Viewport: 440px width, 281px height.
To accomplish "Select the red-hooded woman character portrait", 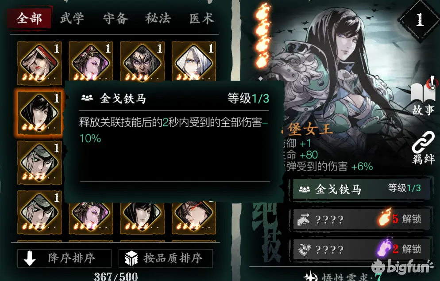I will tap(39, 63).
